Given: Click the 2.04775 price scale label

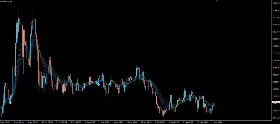Looking at the screenshot, I should 276,118.
